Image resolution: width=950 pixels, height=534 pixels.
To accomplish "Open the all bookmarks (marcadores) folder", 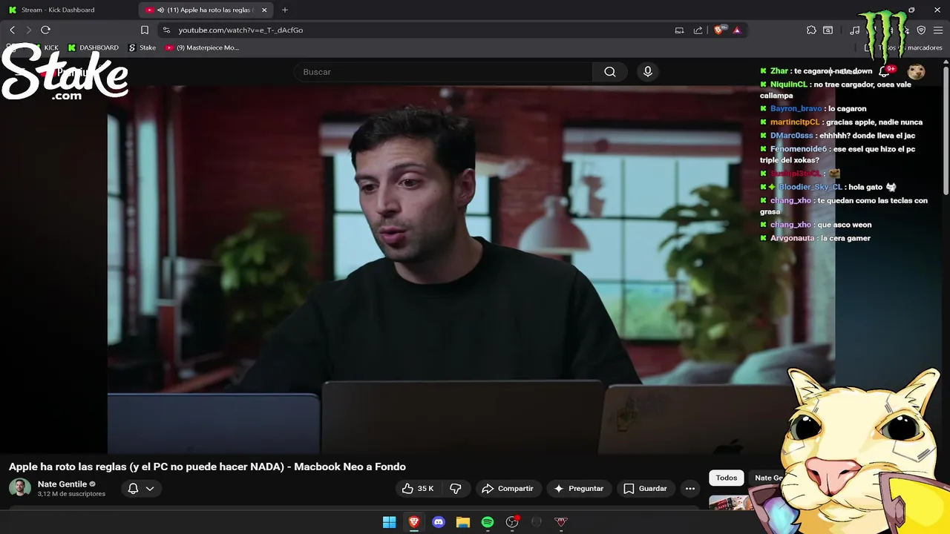I will (x=903, y=47).
